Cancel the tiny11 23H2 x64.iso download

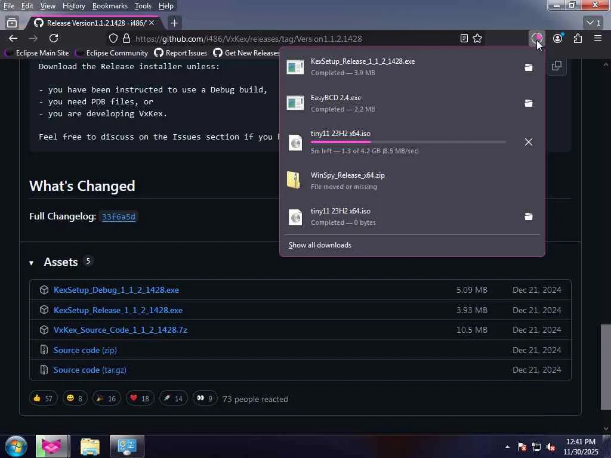coord(529,142)
